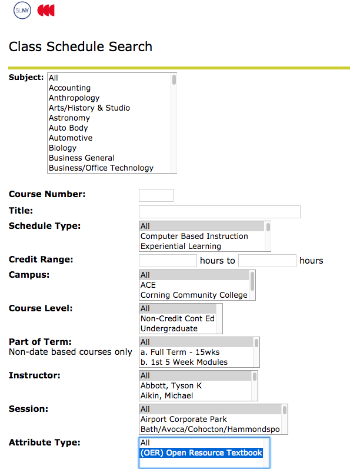Select Undergraduate course level
The image size is (350, 469).
click(x=178, y=328)
